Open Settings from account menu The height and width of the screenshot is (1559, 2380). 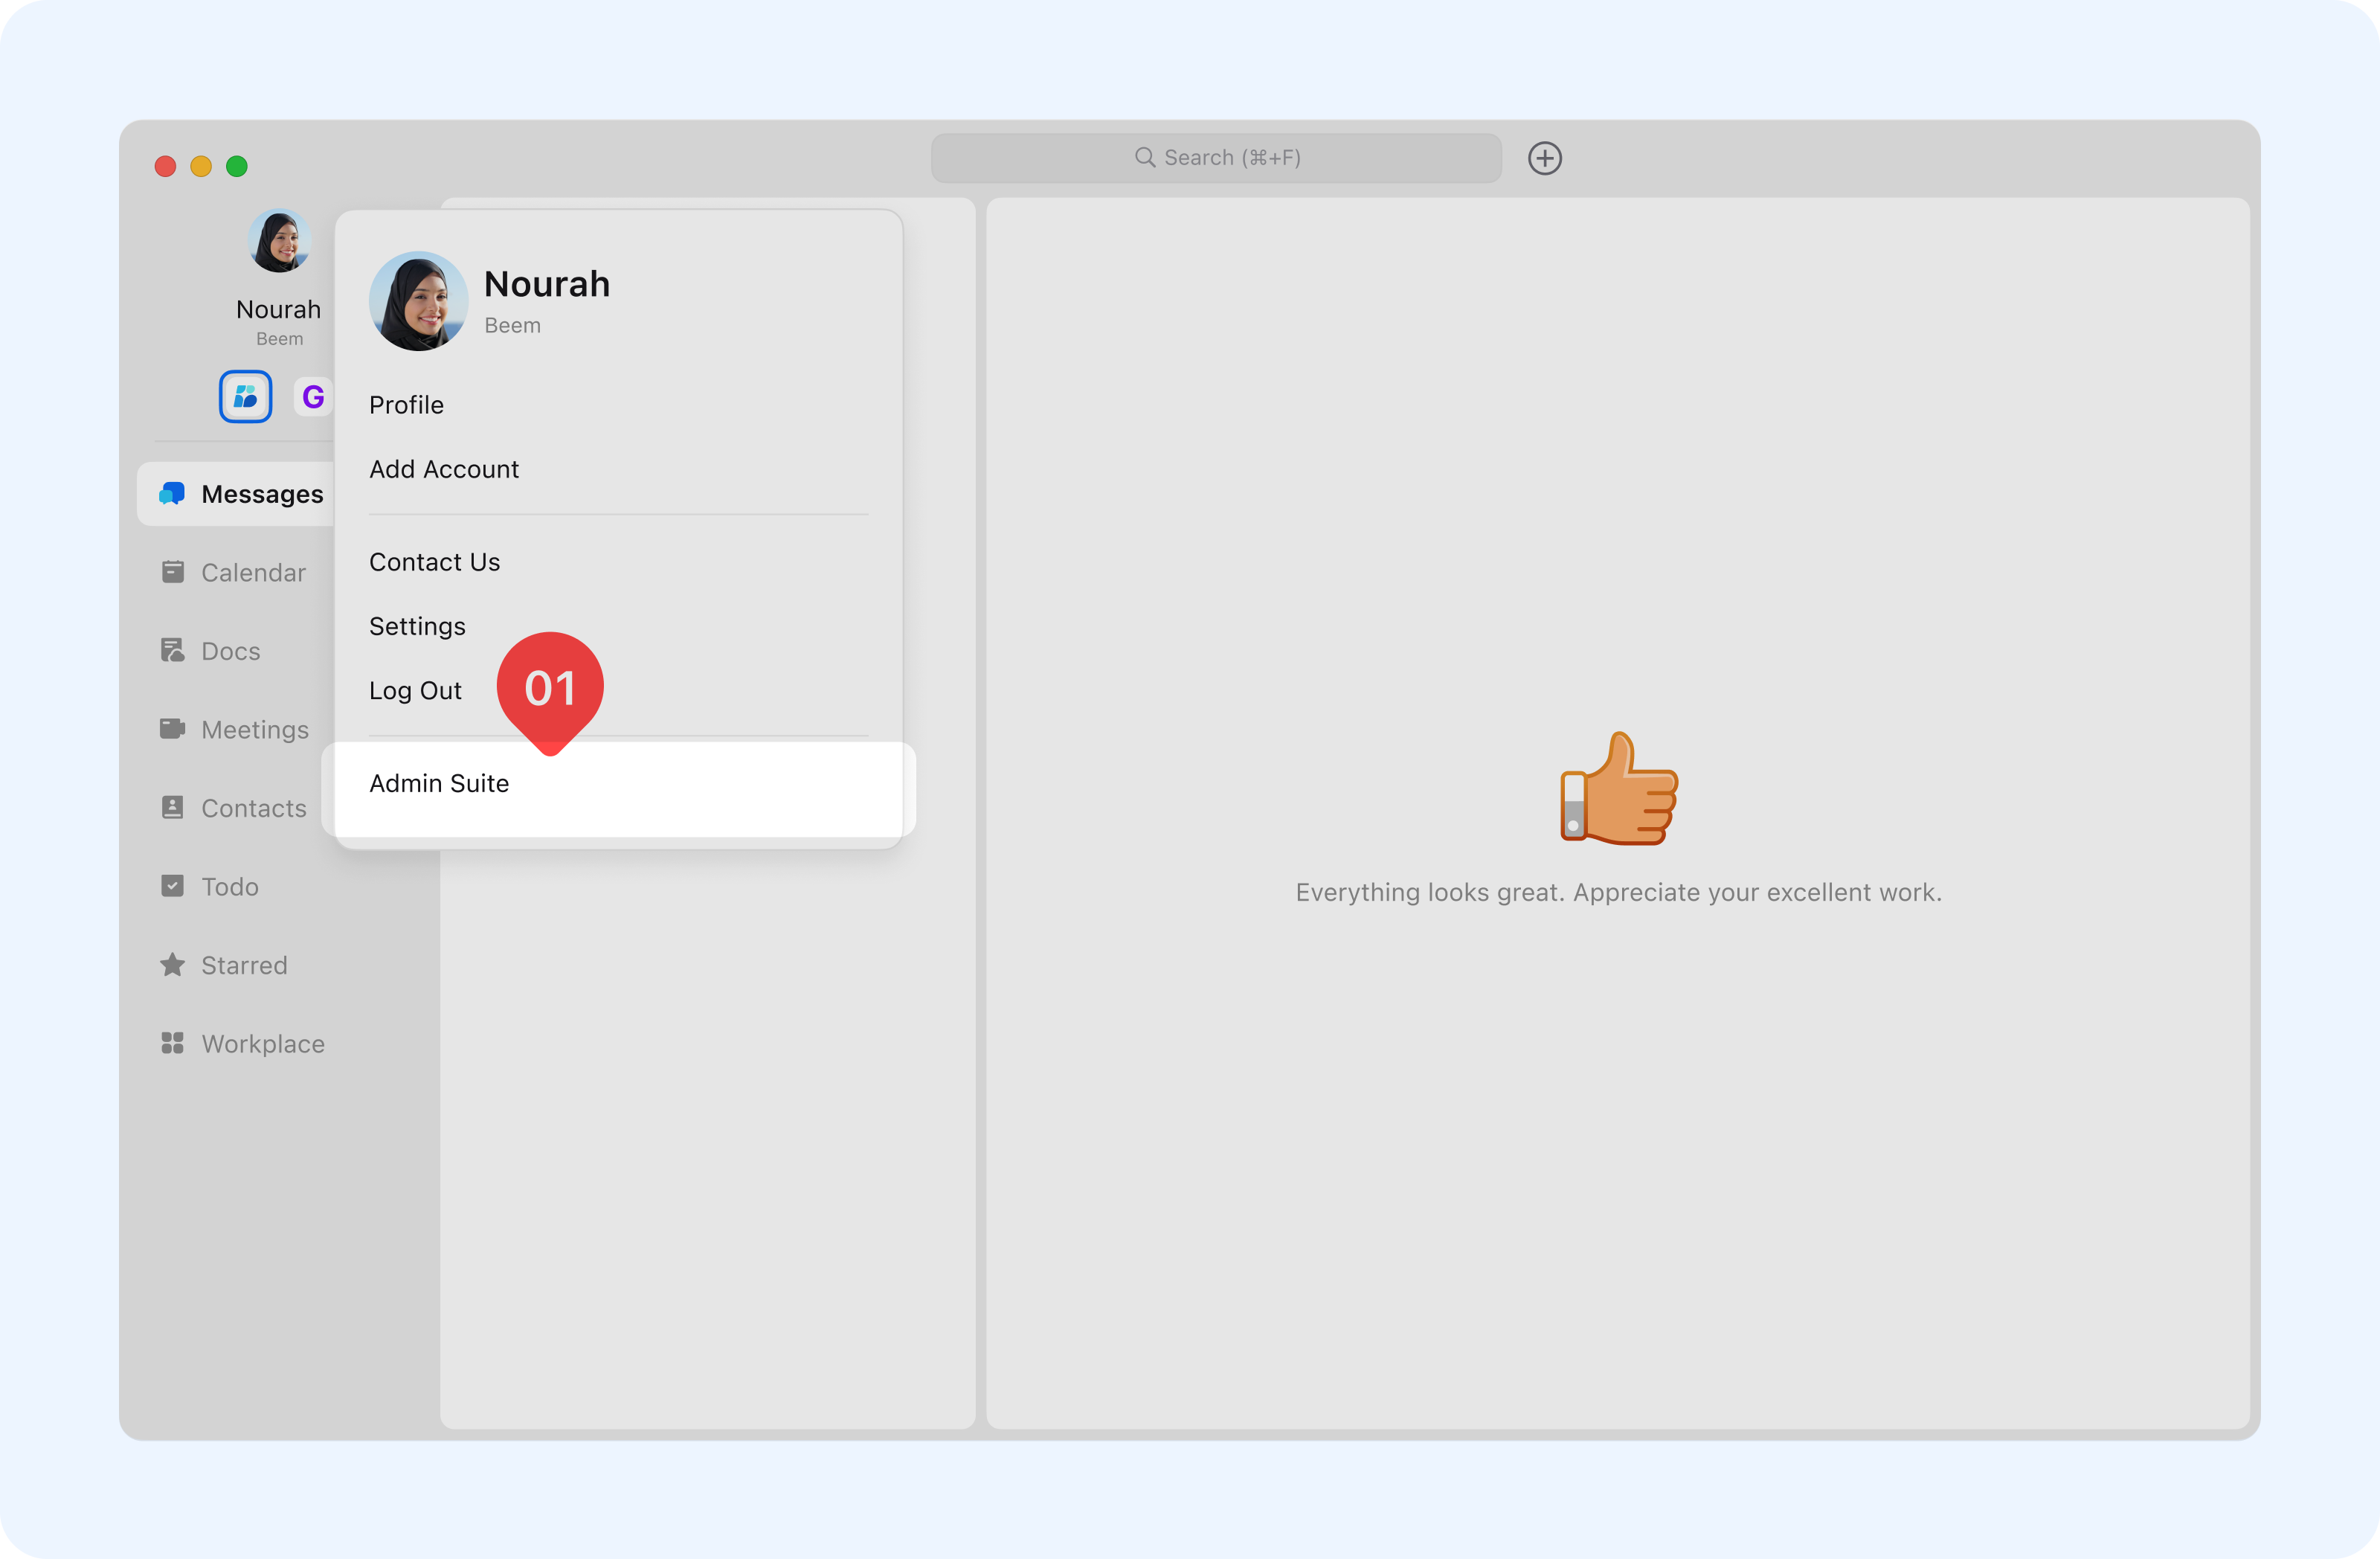pyautogui.click(x=417, y=626)
